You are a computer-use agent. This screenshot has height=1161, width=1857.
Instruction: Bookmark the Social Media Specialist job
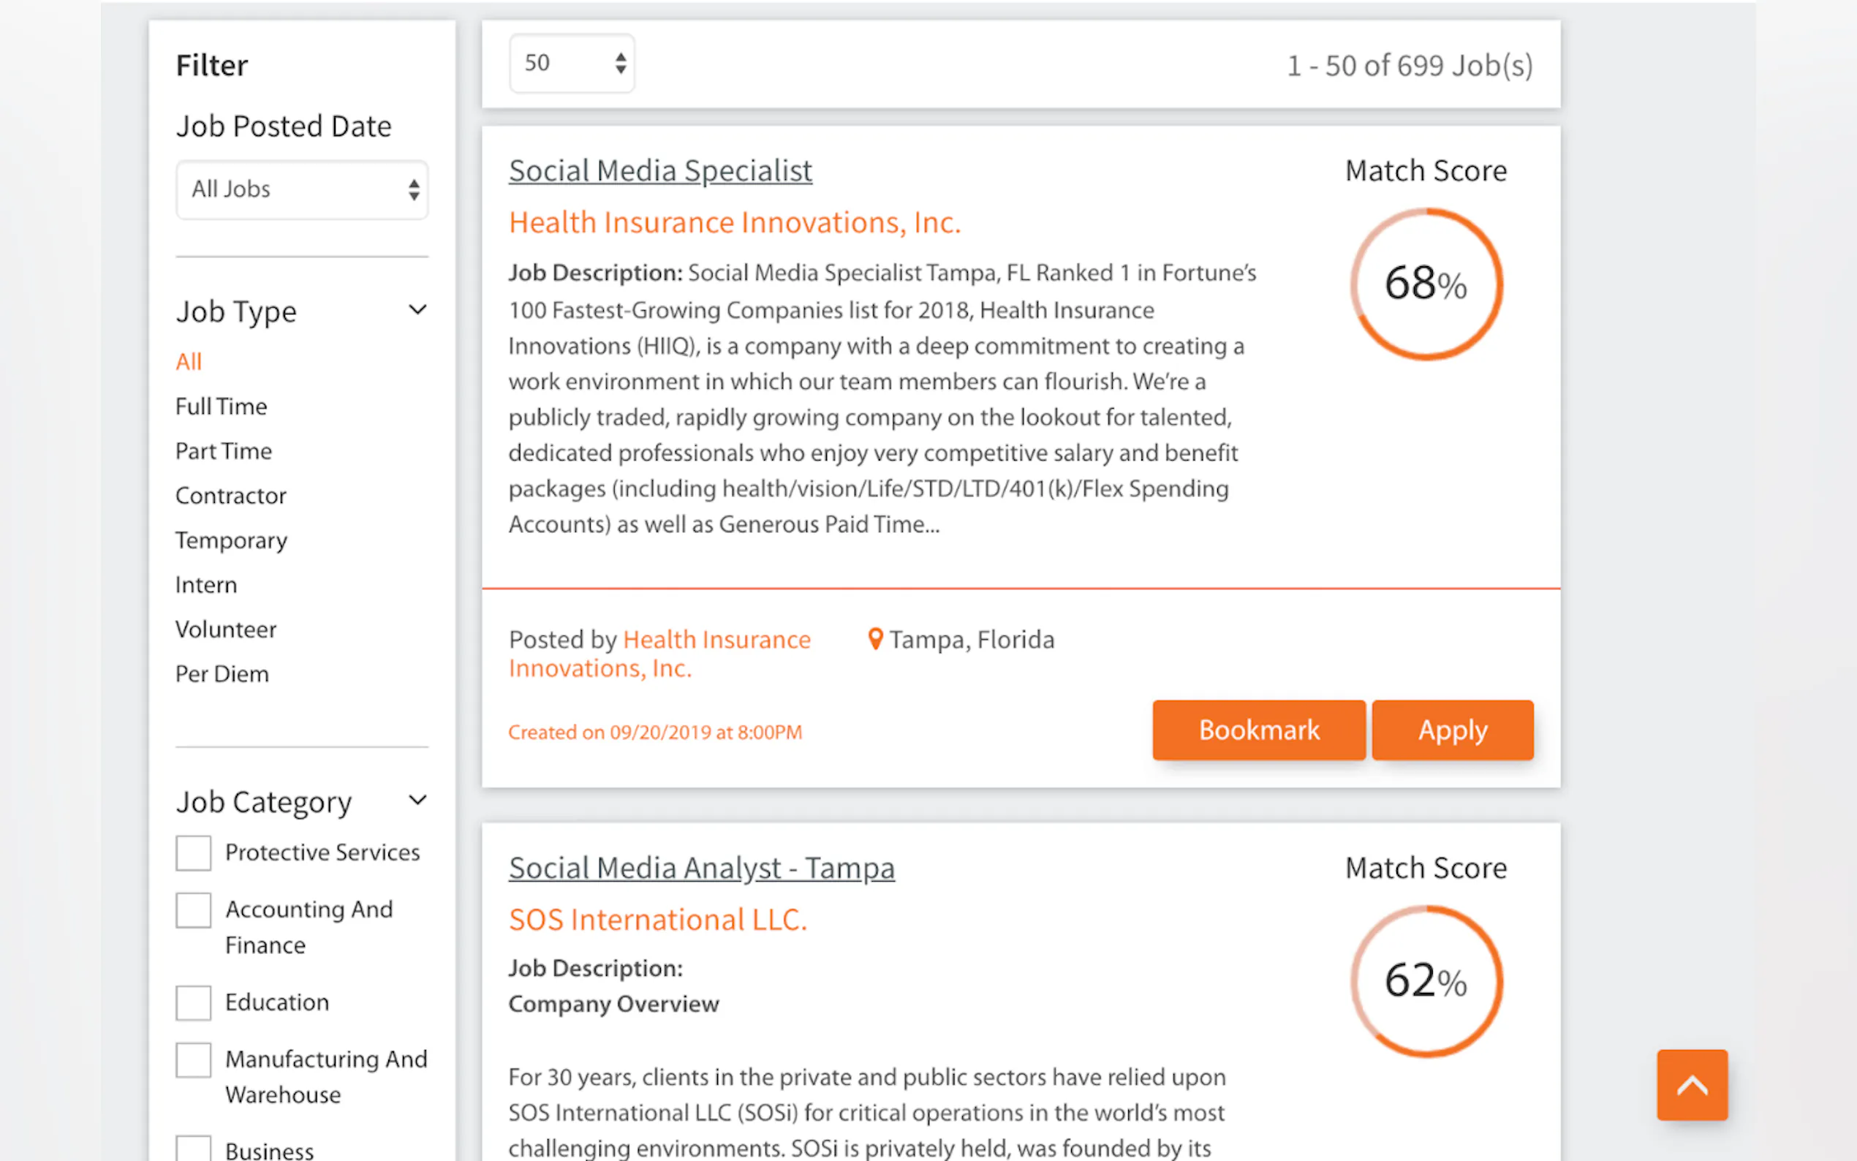click(1259, 730)
